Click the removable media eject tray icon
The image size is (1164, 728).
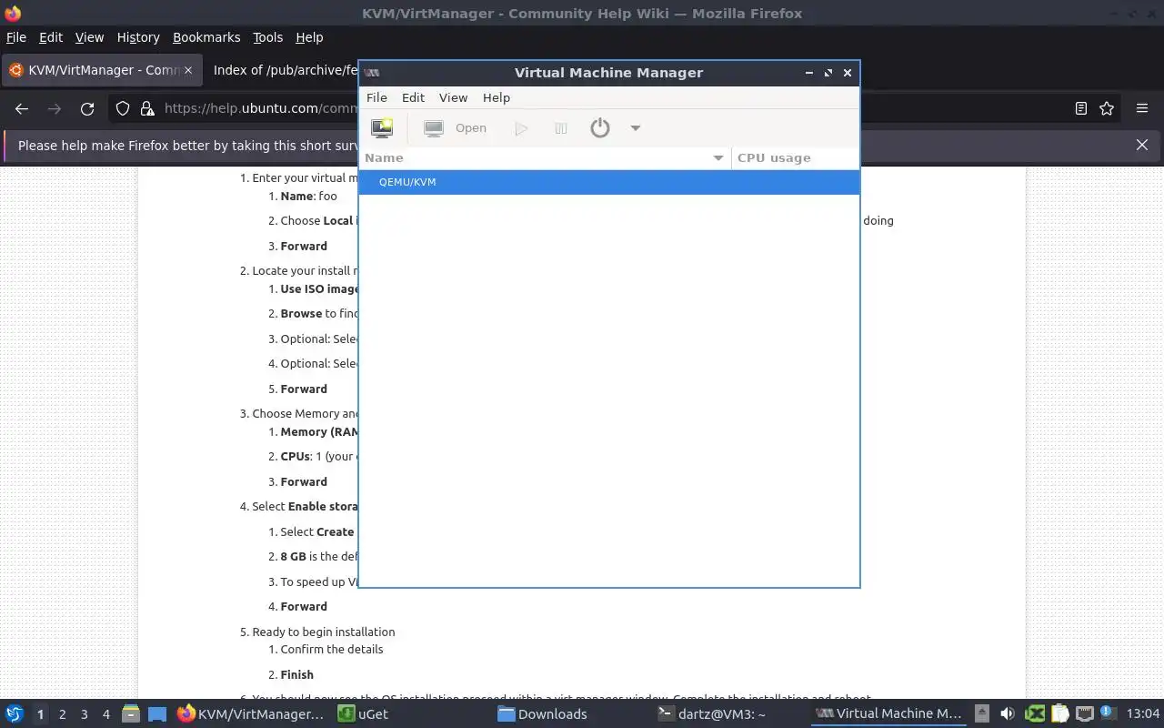(x=982, y=714)
